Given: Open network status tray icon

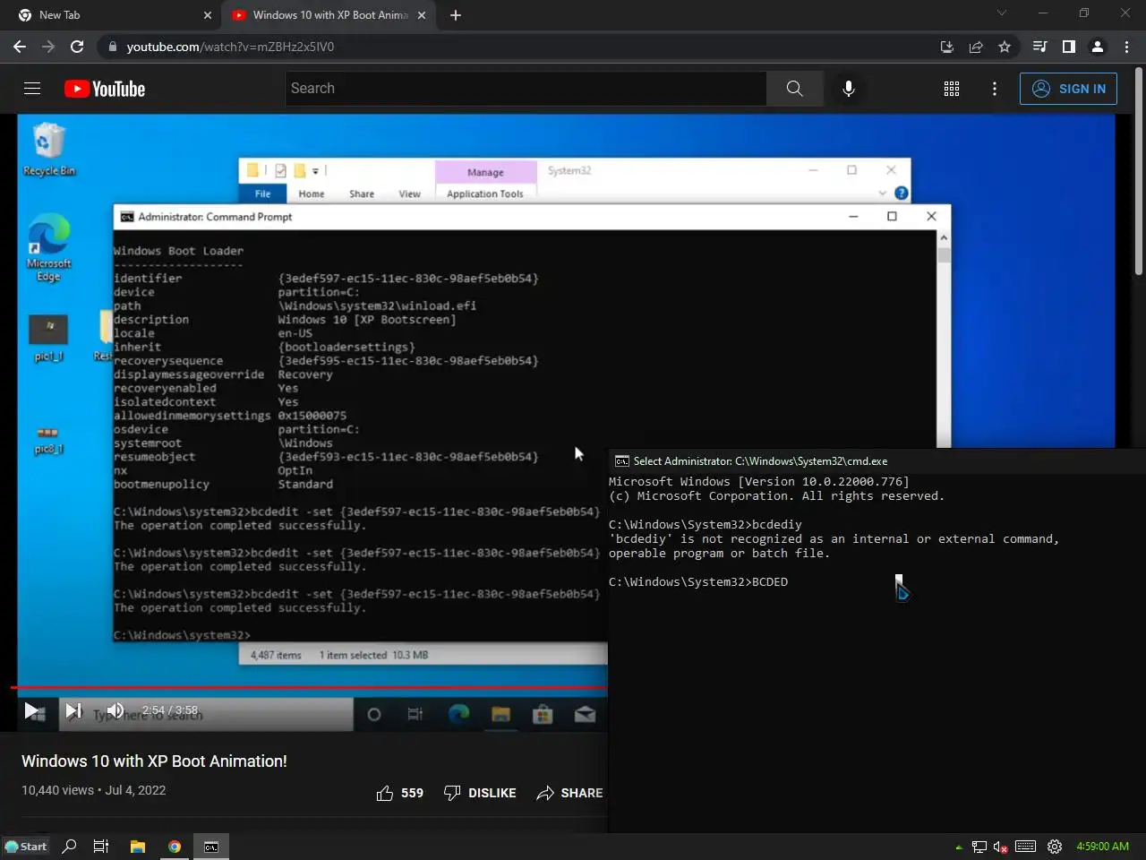Looking at the screenshot, I should 979,847.
